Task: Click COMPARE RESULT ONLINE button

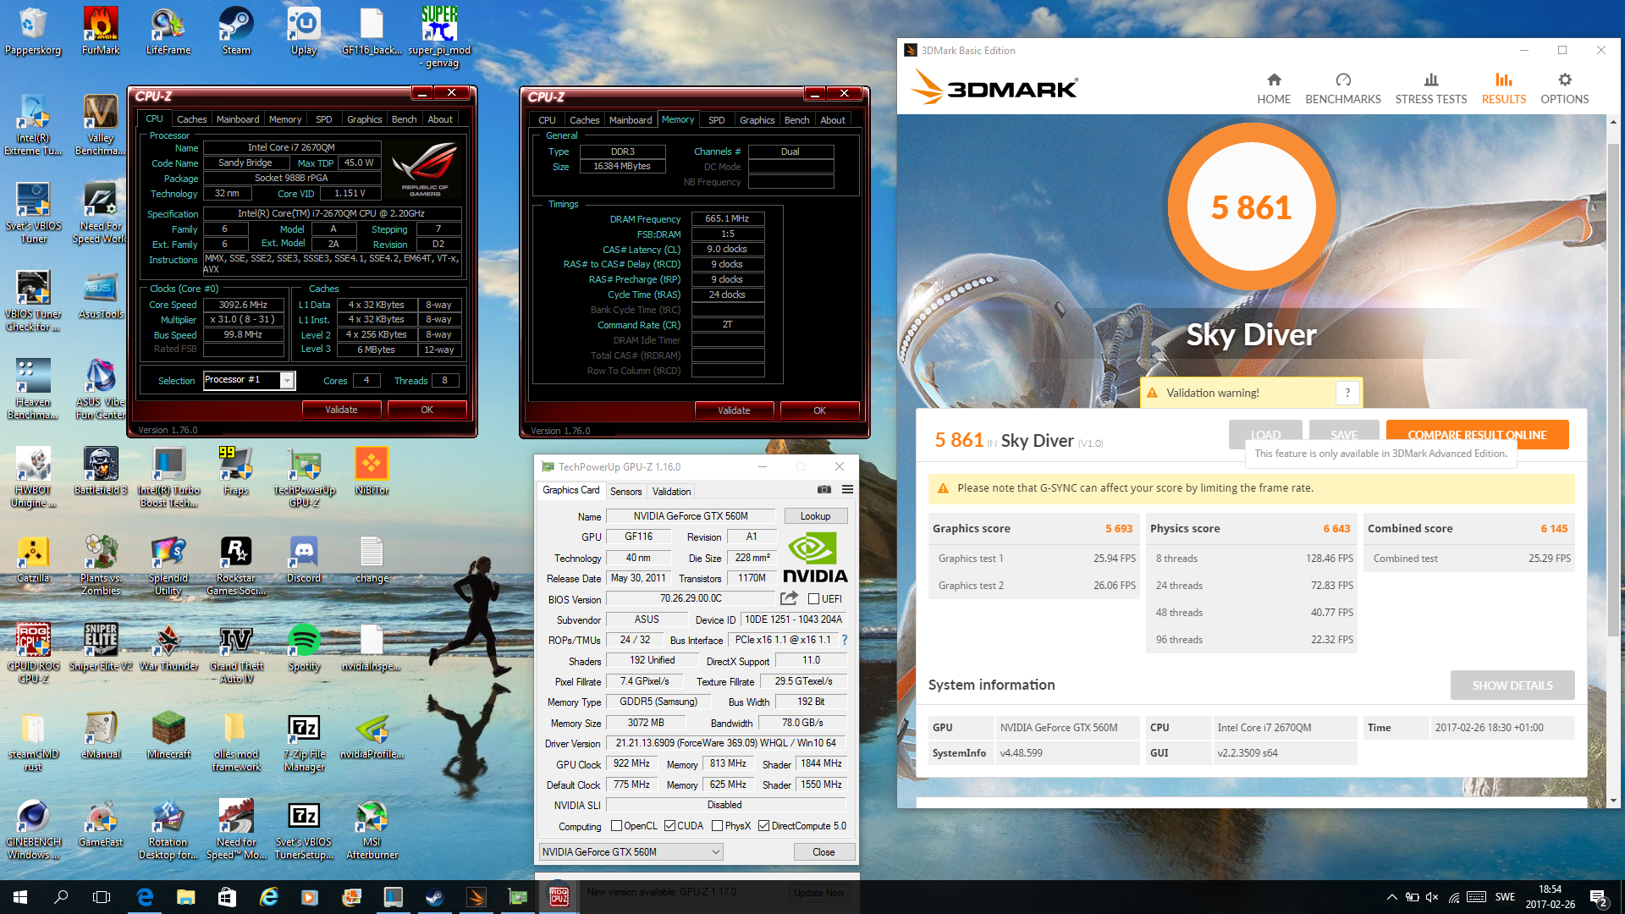Action: 1477,434
